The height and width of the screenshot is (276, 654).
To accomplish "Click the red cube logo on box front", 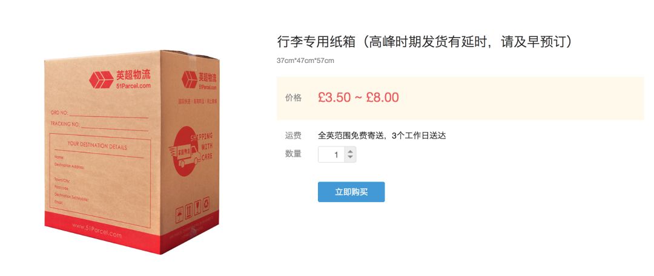I will [x=101, y=80].
